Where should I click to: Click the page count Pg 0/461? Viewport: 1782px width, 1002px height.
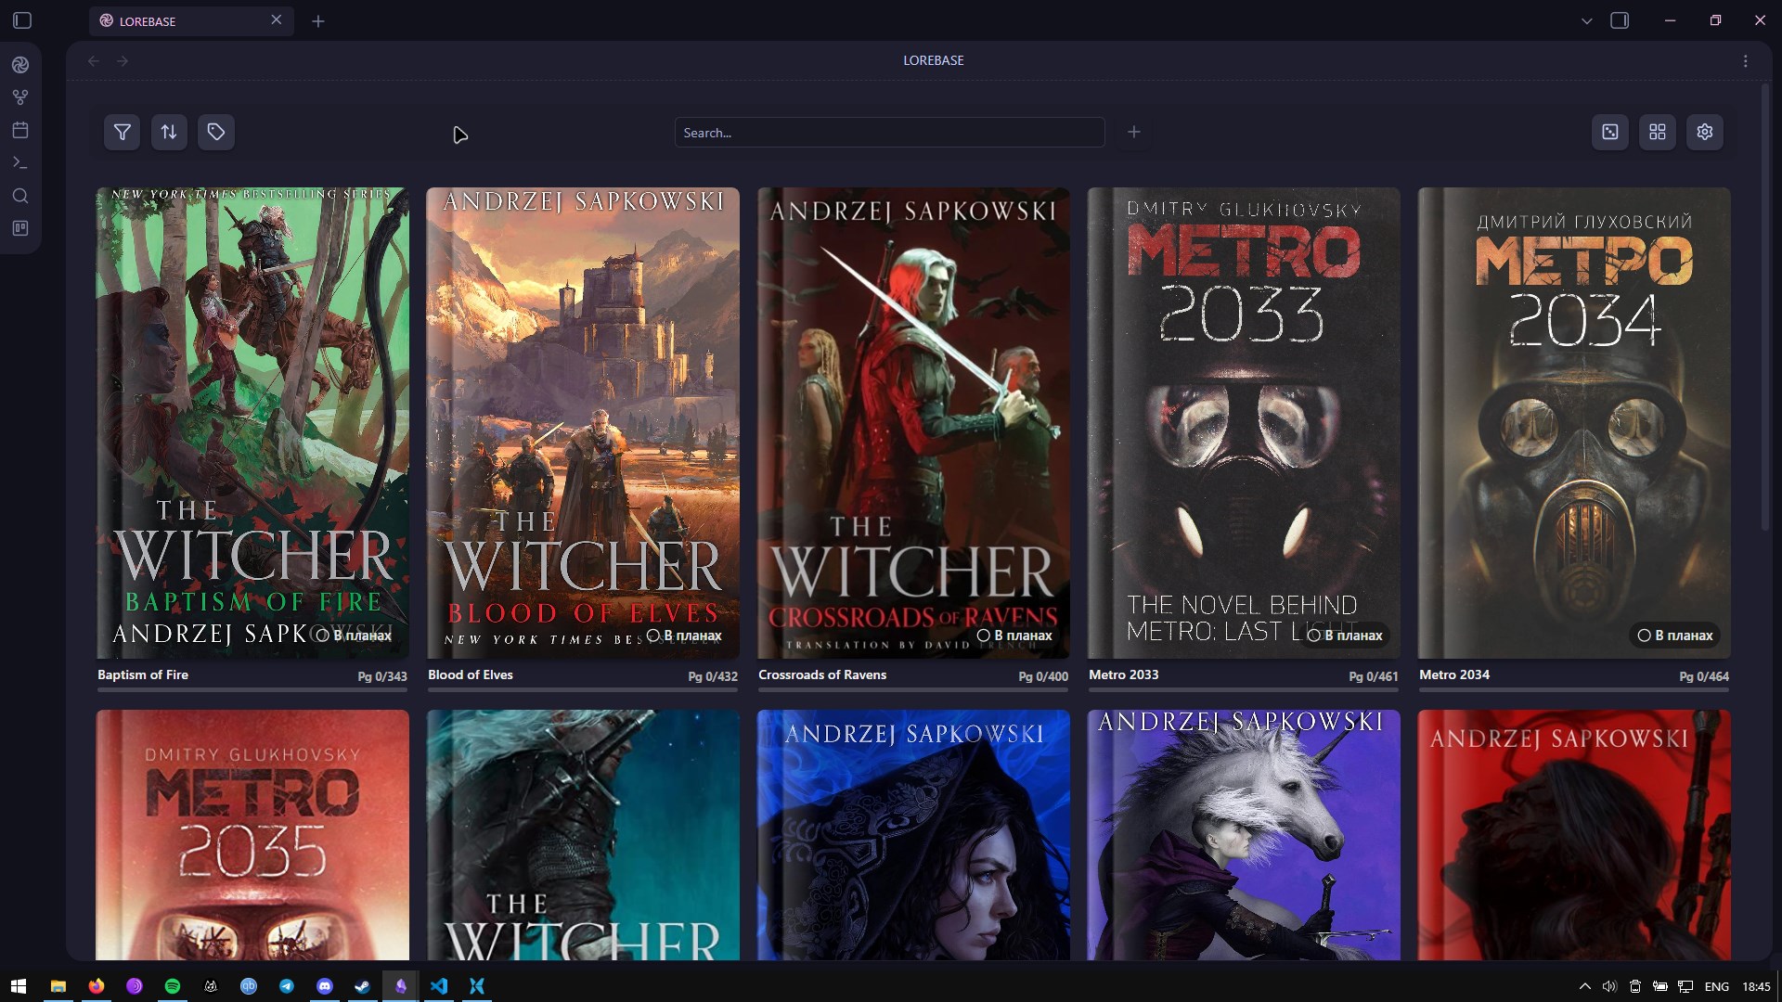tap(1374, 676)
